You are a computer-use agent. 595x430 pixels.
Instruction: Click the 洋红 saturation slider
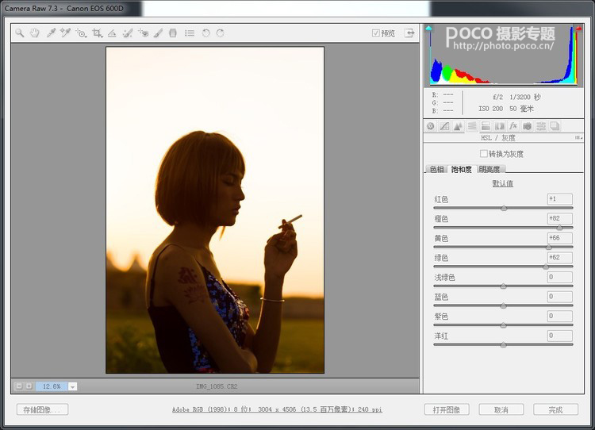(x=503, y=344)
